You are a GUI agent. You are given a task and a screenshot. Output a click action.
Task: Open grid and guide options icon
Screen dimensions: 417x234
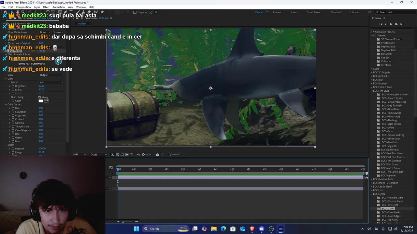pos(132,154)
